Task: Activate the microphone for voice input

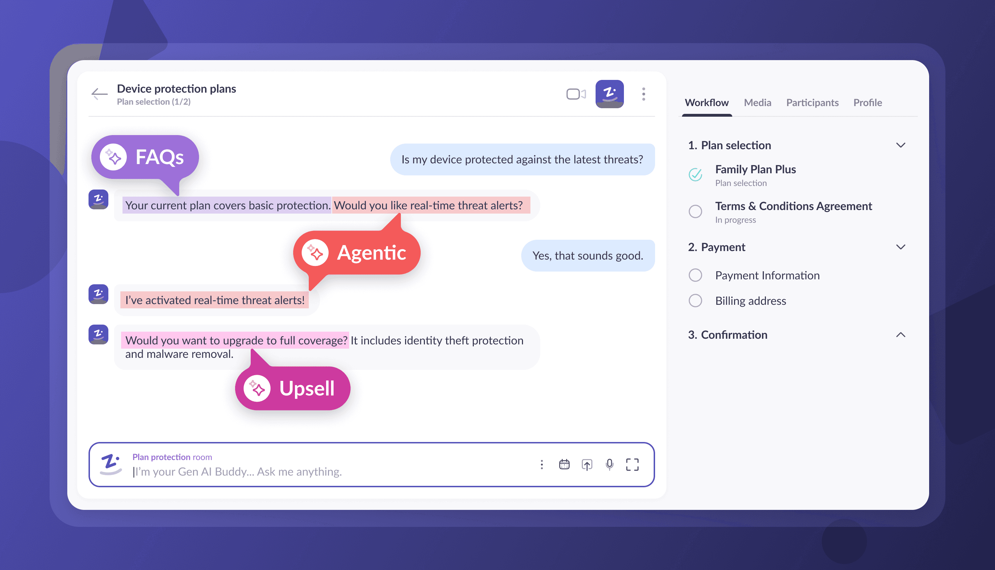Action: pos(609,464)
